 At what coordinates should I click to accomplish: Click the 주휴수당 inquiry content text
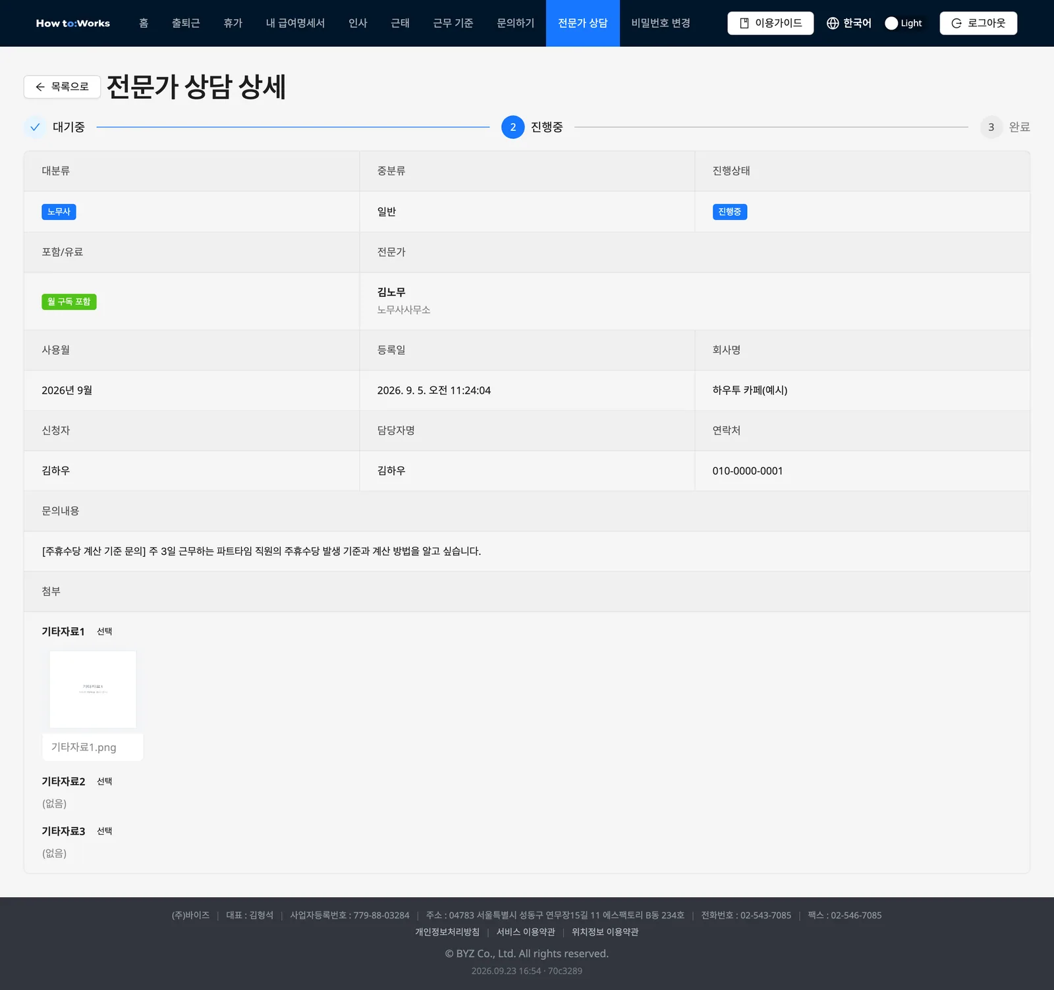click(262, 552)
